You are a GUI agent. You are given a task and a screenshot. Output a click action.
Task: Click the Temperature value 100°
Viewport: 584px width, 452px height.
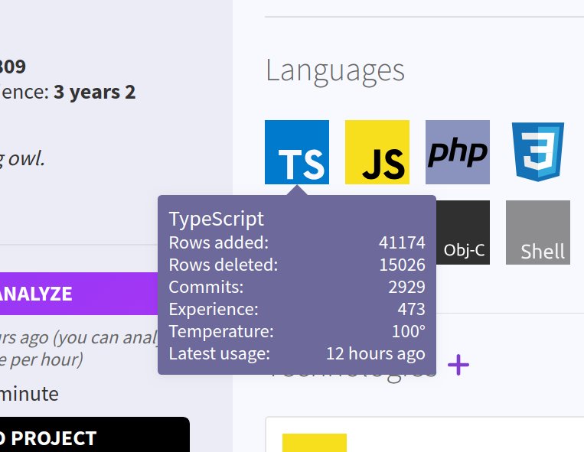pyautogui.click(x=409, y=331)
